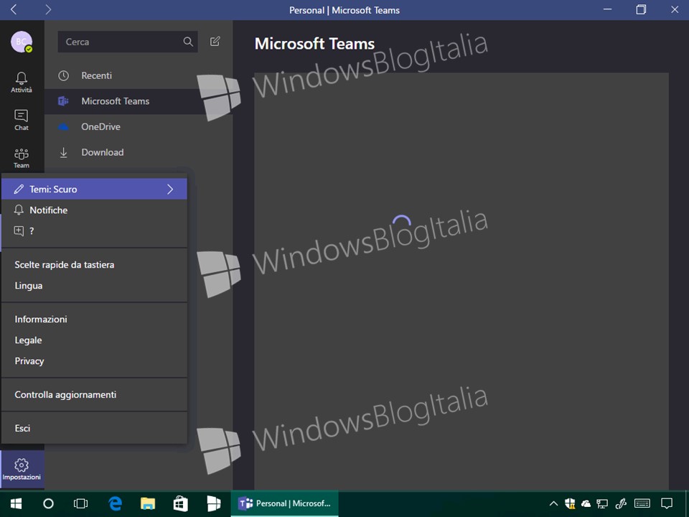Select the Temi: Scuro label

[x=53, y=190]
